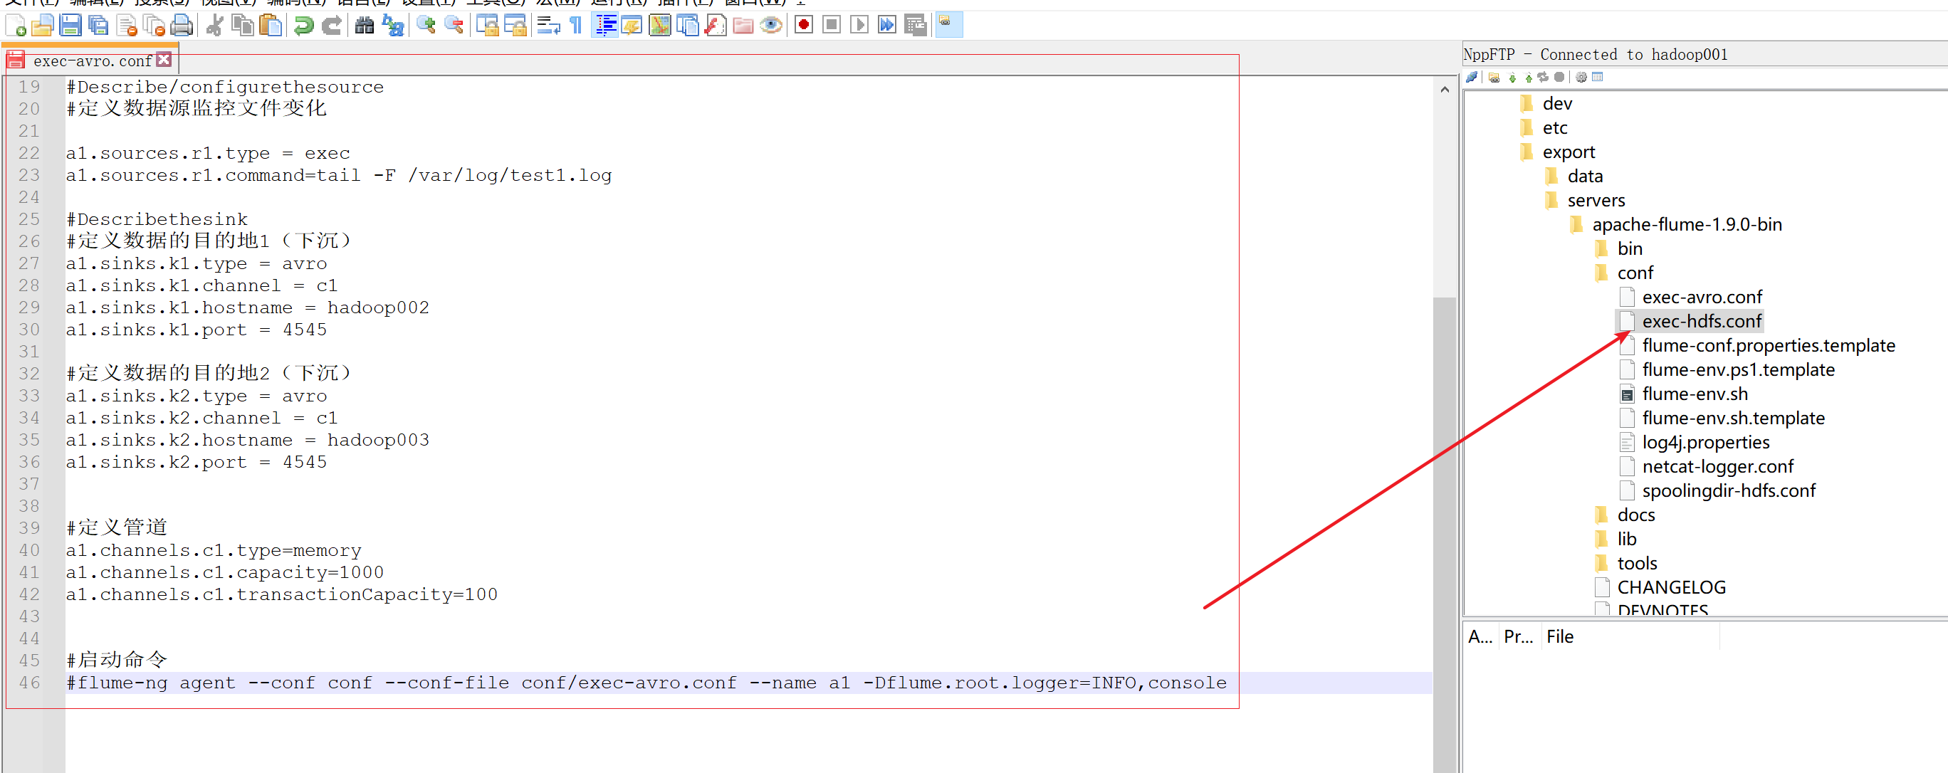Click the NppFTP connect/disconnect icon

pos(1472,77)
